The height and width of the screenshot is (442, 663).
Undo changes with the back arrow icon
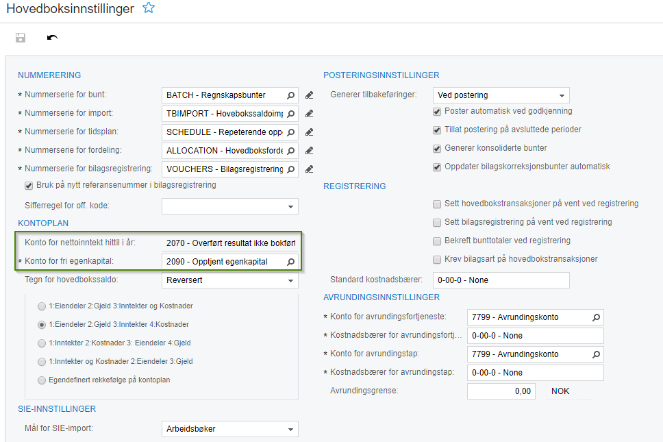pyautogui.click(x=52, y=38)
